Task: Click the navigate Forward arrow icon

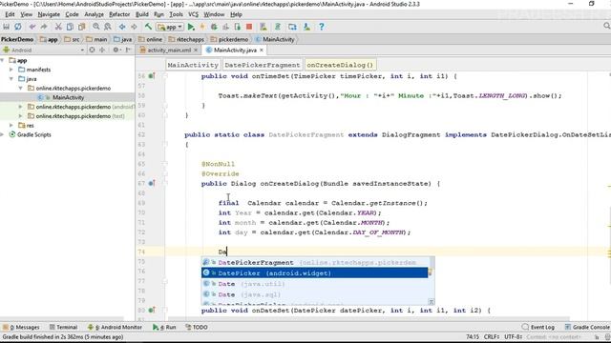Action: coord(134,27)
